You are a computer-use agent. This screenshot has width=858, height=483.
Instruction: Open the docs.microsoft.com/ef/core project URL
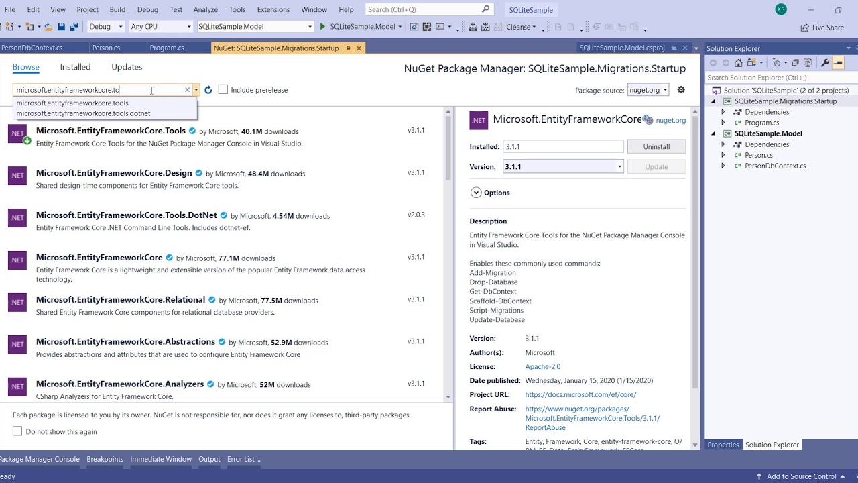580,395
